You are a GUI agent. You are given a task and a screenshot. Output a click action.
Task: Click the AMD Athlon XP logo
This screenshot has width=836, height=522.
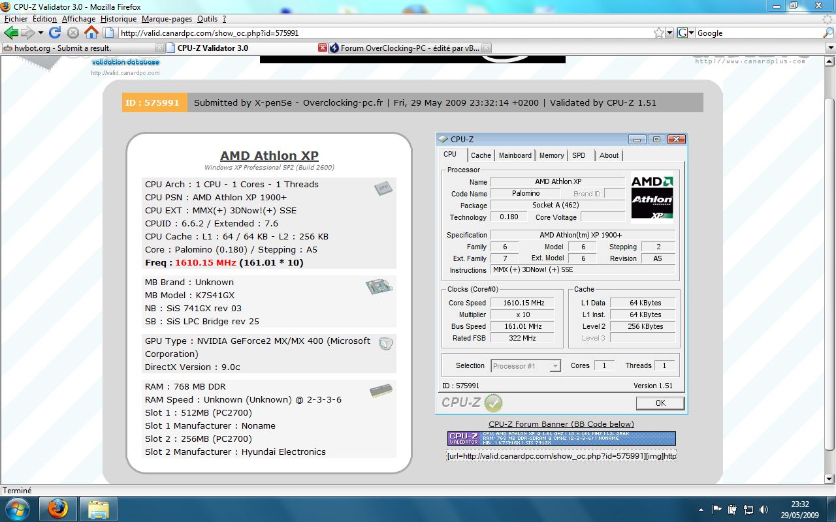[x=652, y=199]
